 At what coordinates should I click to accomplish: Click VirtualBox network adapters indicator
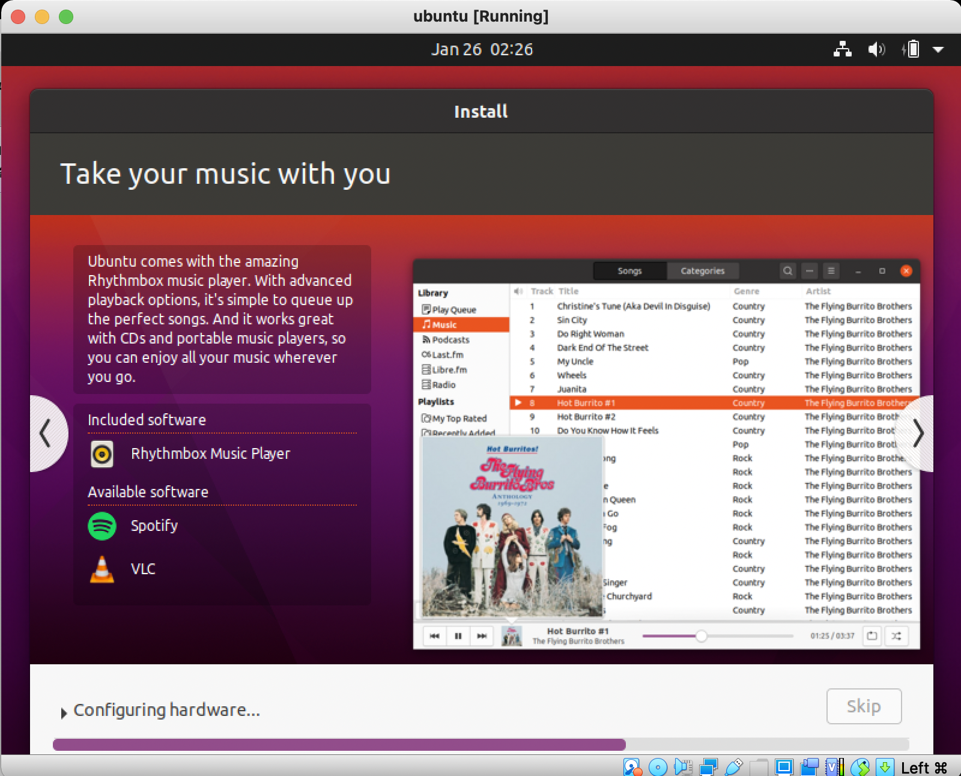[x=709, y=767]
